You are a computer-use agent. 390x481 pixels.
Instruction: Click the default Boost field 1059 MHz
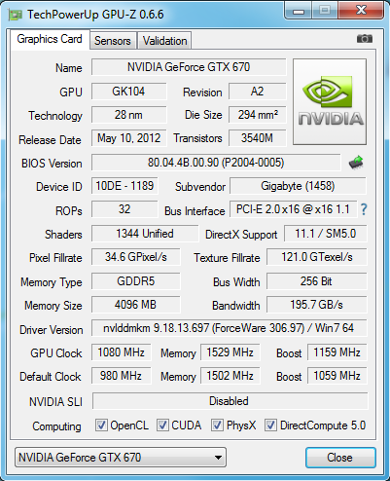pyautogui.click(x=337, y=376)
